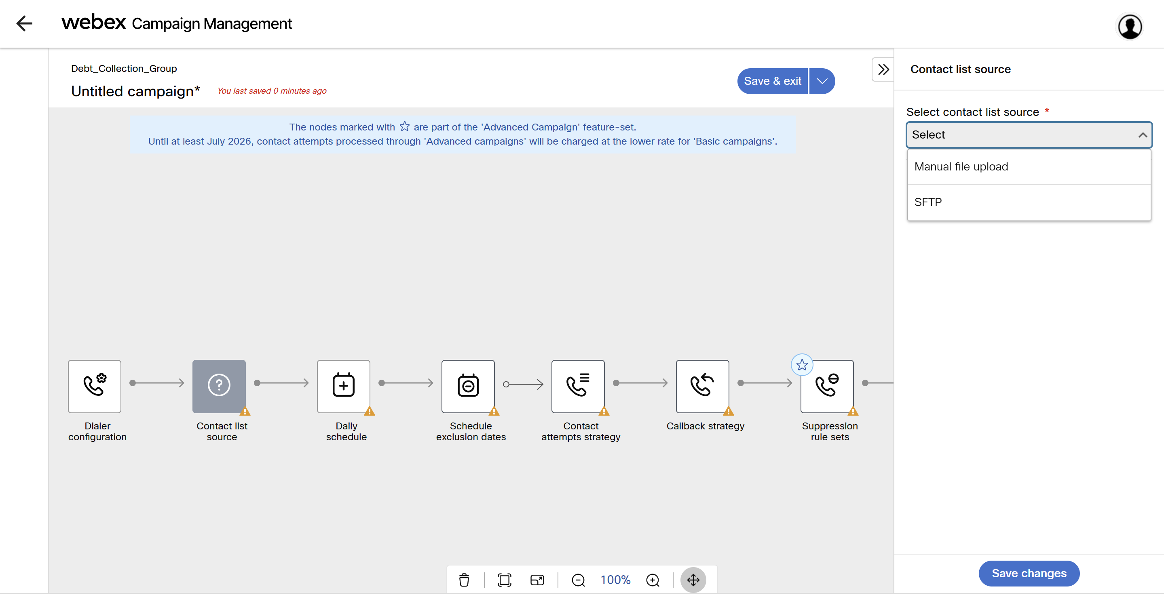Screen dimensions: 1164x597
Task: Click the fit-to-screen icon in toolbar
Action: (x=504, y=579)
